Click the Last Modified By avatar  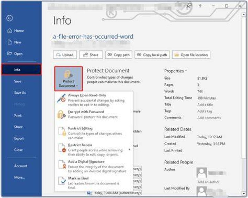(x=201, y=191)
